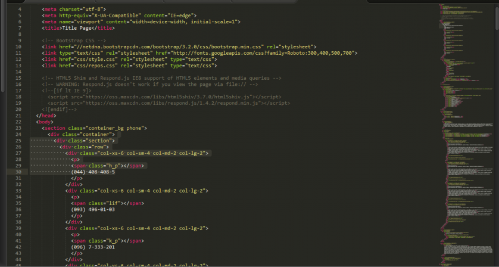
Task: Click the span class="lif" line
Action: (x=107, y=203)
